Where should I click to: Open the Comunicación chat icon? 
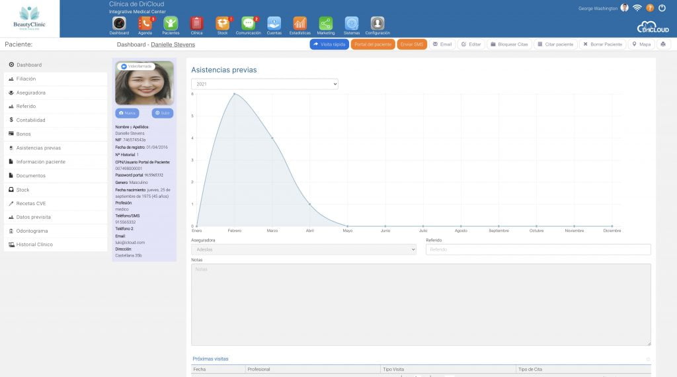pos(249,23)
